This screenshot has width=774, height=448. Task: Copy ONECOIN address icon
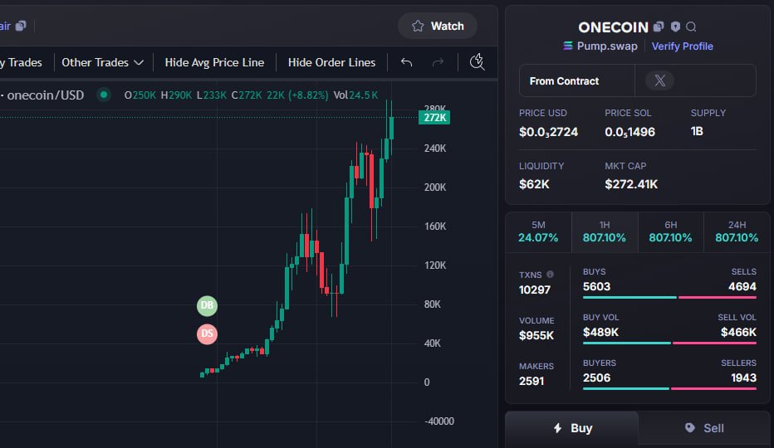(x=659, y=27)
